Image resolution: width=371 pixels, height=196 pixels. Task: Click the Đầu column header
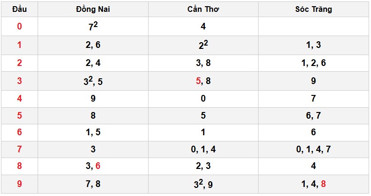[x=20, y=9]
